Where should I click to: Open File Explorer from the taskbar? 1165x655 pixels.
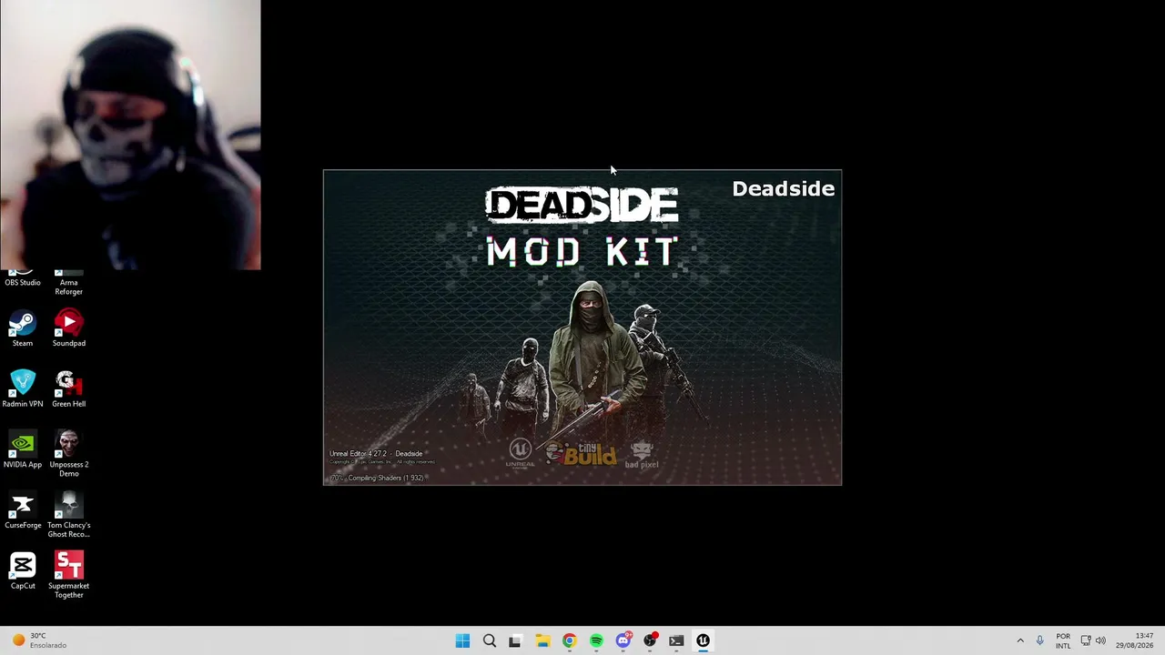(x=542, y=640)
